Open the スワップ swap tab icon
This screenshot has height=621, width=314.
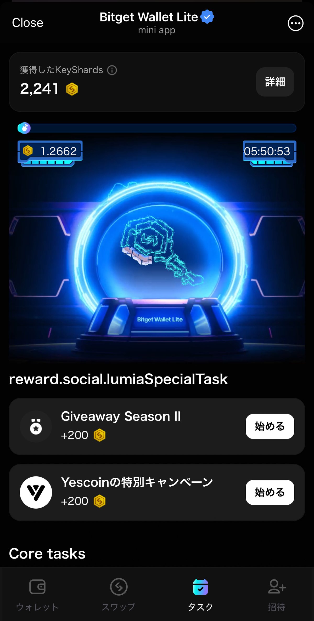point(119,587)
